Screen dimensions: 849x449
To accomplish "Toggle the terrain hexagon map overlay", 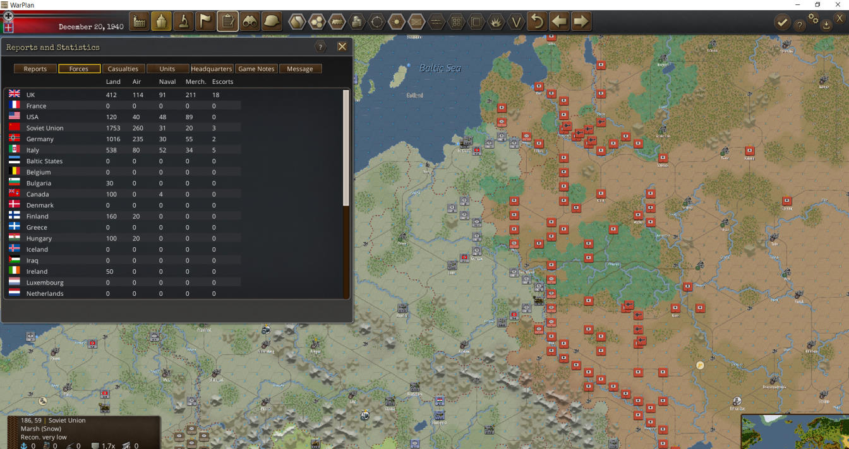I will pos(297,22).
